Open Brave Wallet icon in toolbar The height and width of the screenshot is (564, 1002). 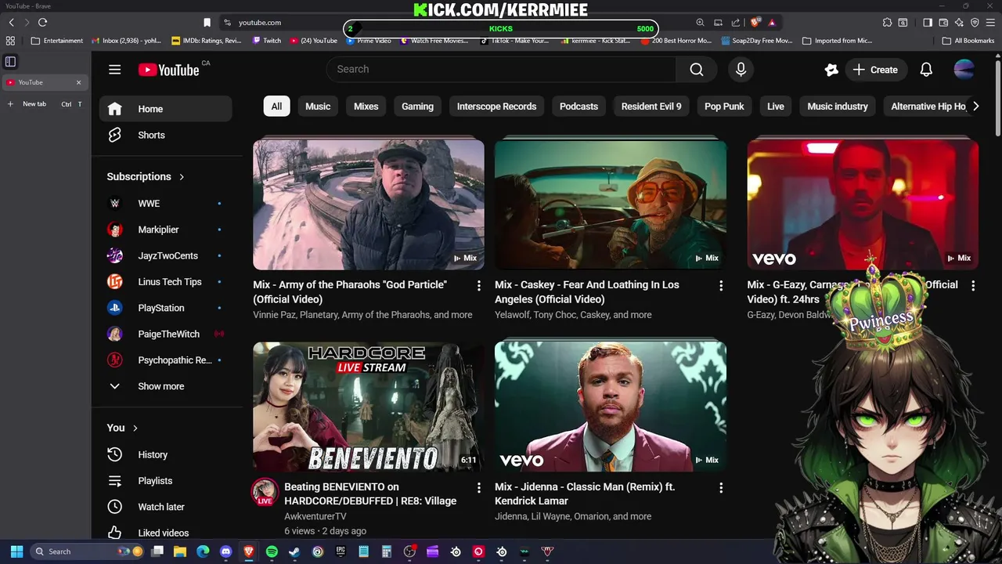pos(943,23)
